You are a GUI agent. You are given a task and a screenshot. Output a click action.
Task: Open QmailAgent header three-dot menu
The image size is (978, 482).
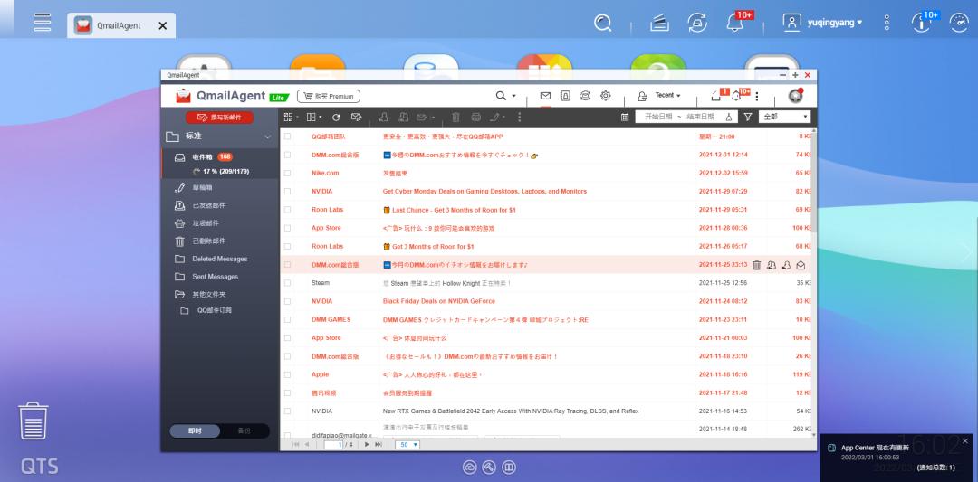coord(757,96)
